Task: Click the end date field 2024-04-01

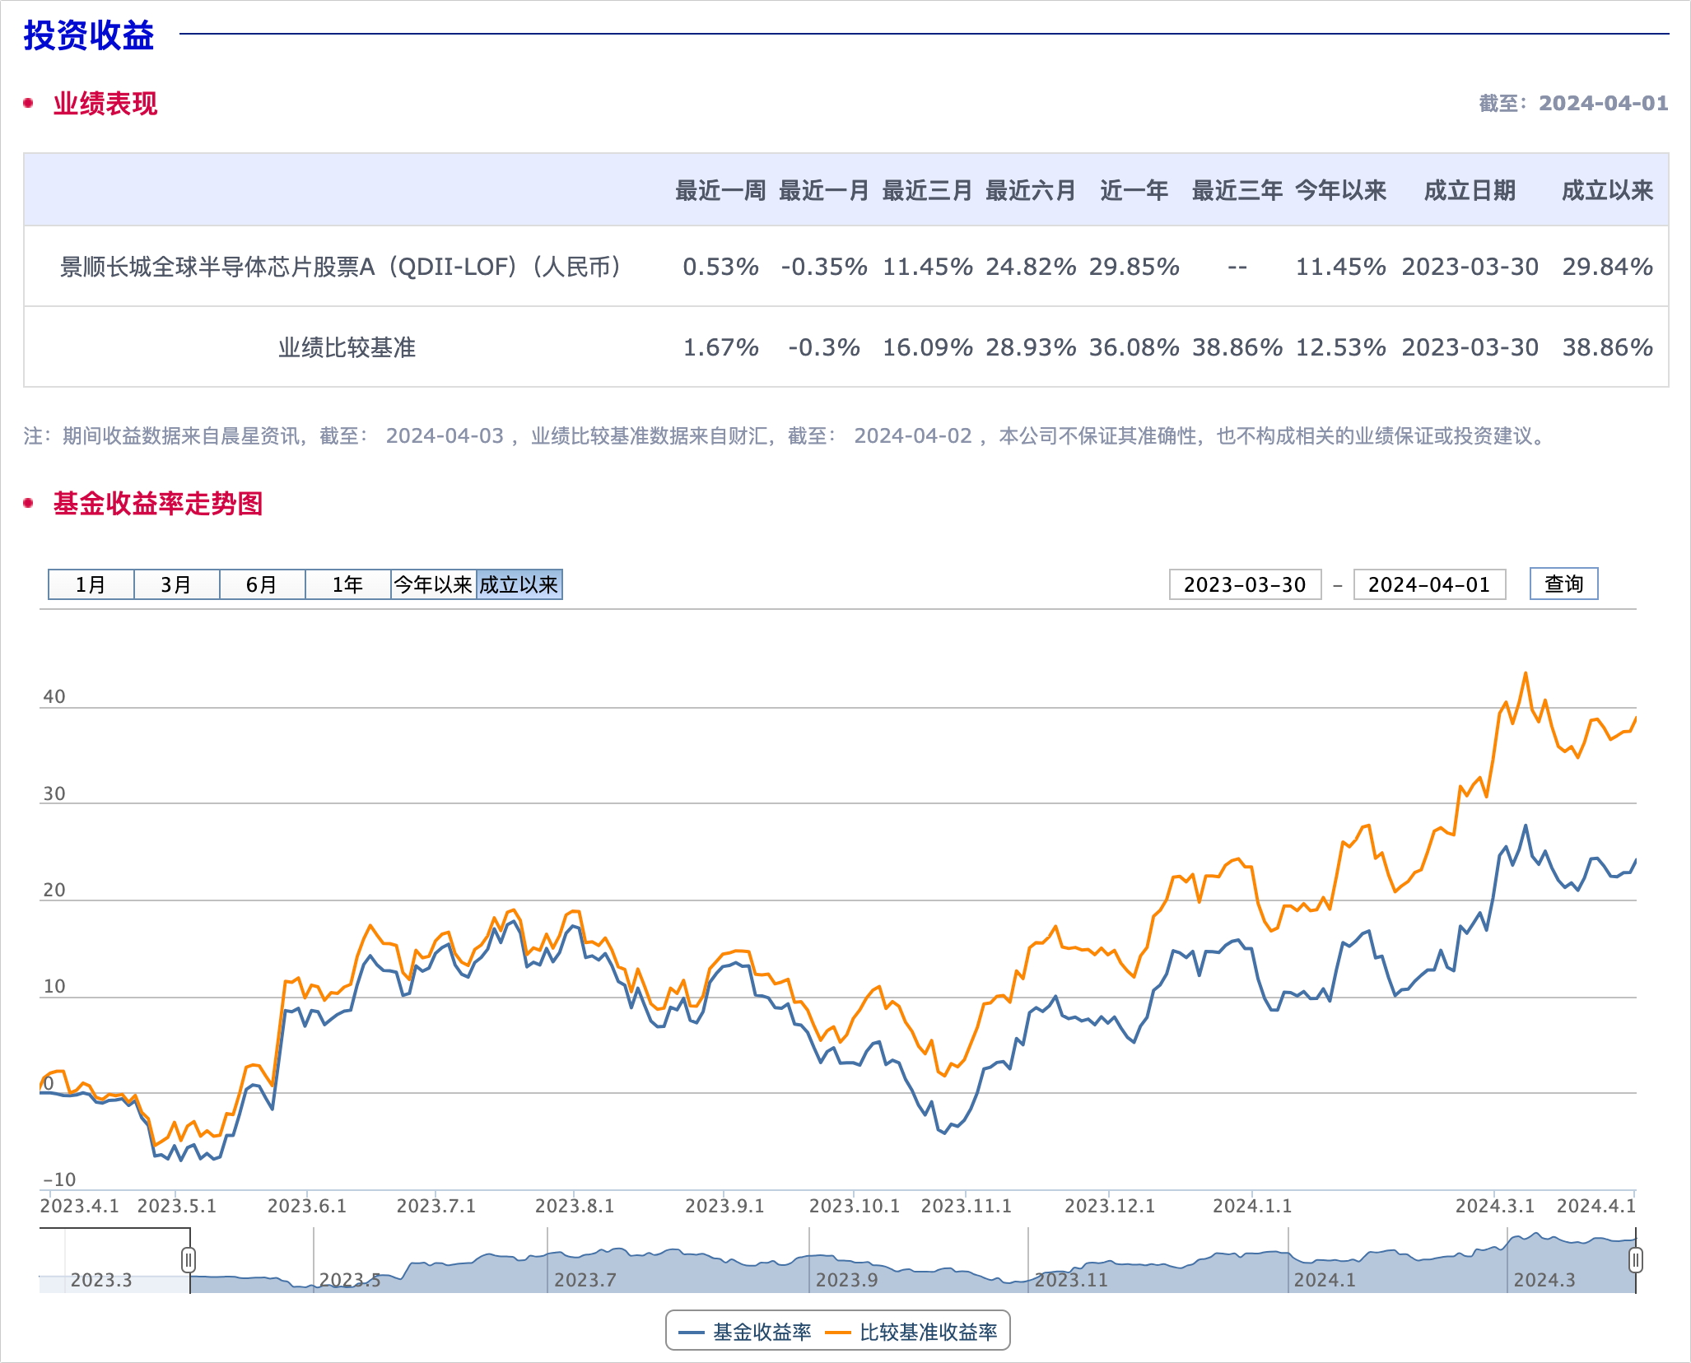Action: pos(1428,584)
